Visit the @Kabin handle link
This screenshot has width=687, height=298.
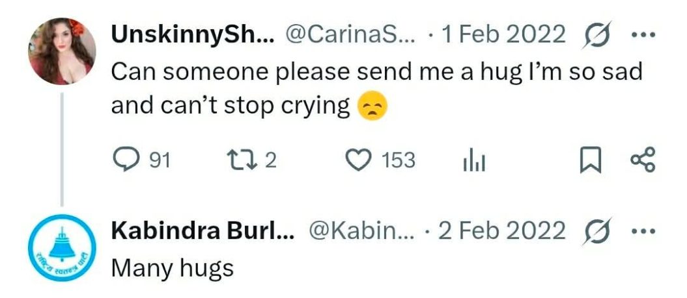click(x=360, y=230)
